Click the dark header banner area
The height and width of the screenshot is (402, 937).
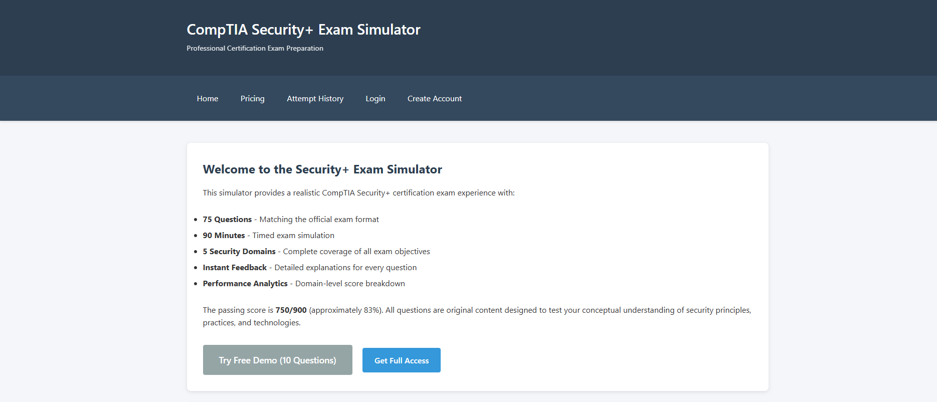click(652, 38)
